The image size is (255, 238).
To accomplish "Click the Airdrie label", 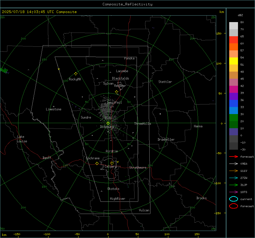I will (112, 151).
